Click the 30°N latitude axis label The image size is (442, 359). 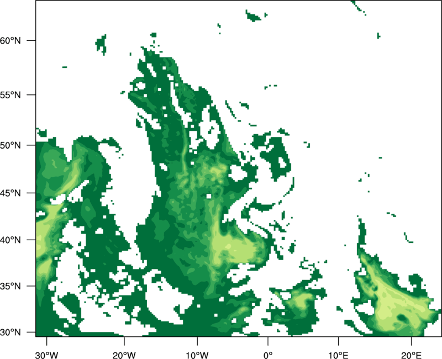(10, 332)
